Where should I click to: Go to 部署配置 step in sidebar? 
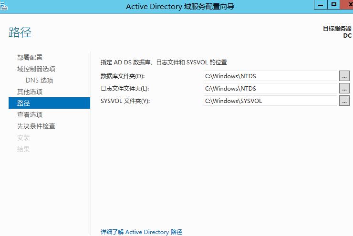click(30, 57)
